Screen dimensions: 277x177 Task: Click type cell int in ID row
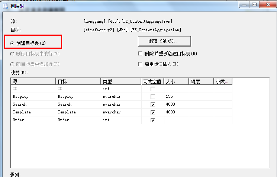[121, 89]
